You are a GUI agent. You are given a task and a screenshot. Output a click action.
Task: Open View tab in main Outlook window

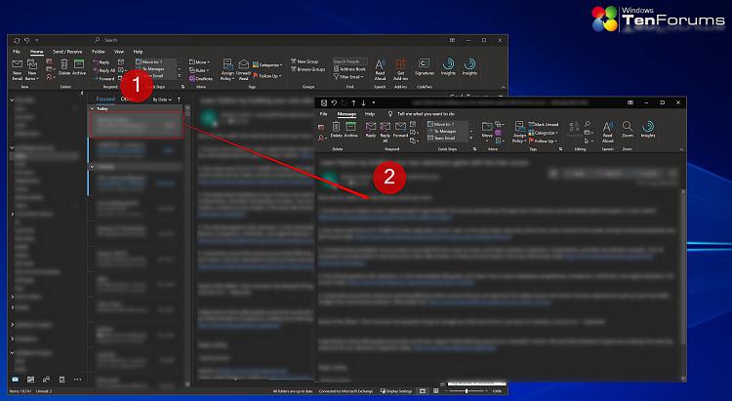119,52
